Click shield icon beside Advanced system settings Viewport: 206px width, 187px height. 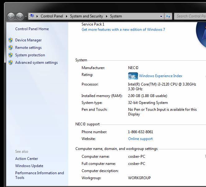pyautogui.click(x=11, y=63)
